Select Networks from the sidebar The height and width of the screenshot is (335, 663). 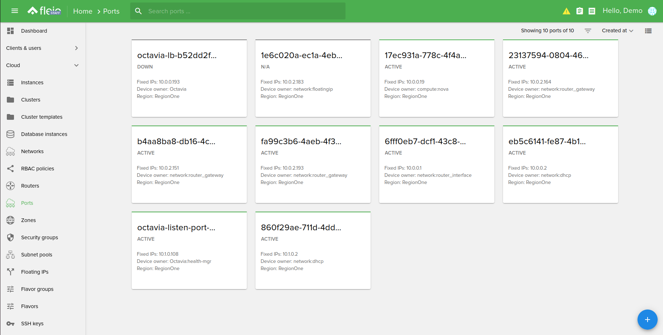32,151
